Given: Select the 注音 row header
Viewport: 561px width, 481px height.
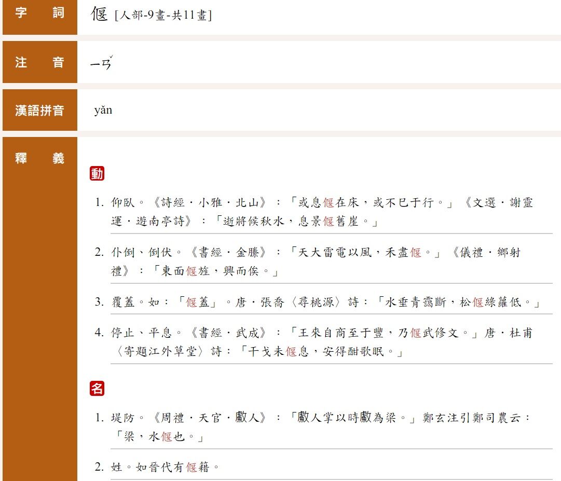Looking at the screenshot, I should point(40,63).
